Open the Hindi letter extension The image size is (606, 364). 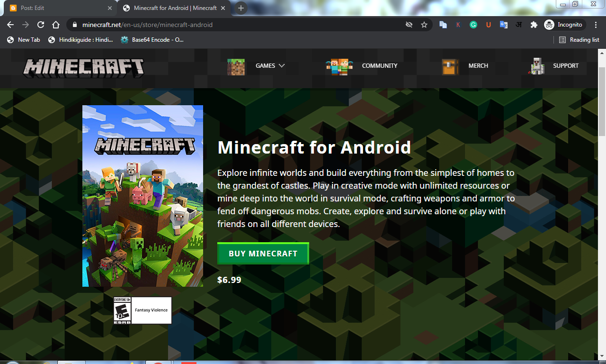[x=519, y=25]
